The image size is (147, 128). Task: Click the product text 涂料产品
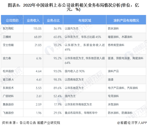[x=113, y=71]
